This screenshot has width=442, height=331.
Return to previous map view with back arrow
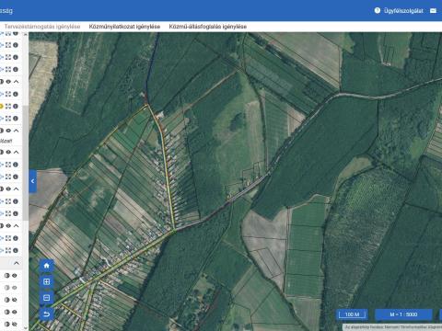click(47, 314)
